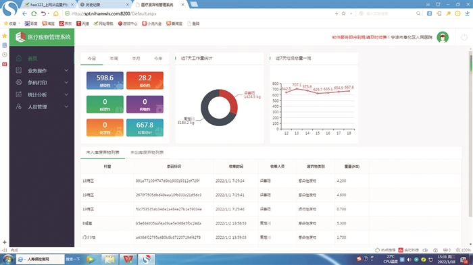The width and height of the screenshot is (473, 265).
Task: Click the sidebar history clock icon
Action: (x=5, y=55)
